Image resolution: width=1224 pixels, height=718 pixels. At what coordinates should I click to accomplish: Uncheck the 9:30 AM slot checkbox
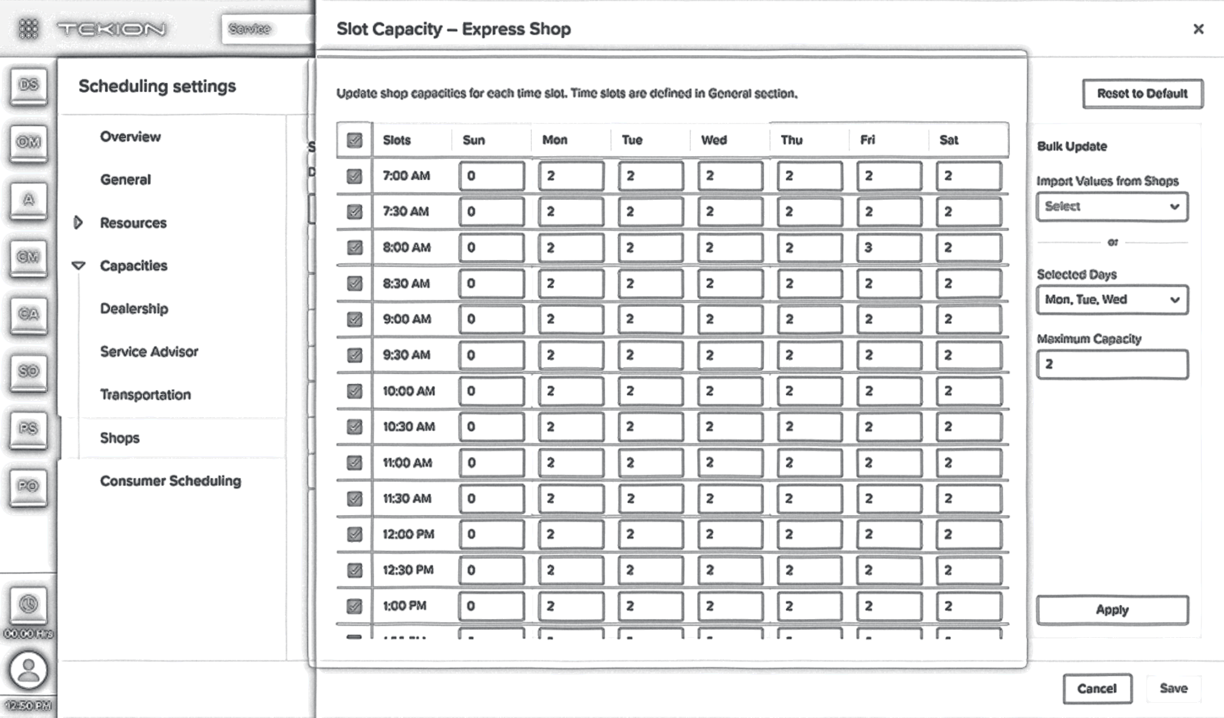(x=354, y=355)
